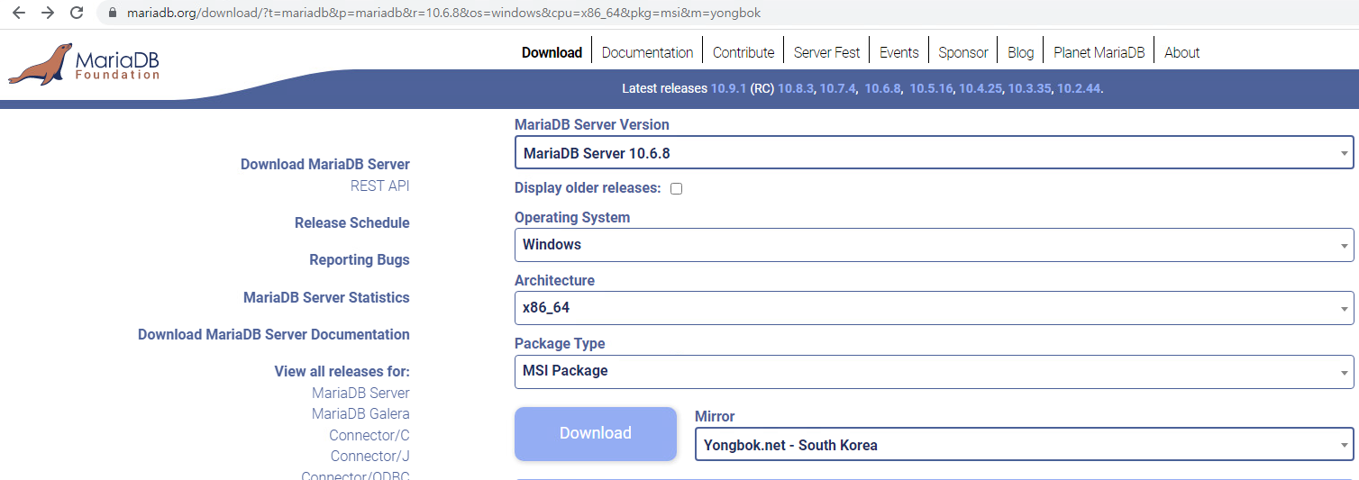Open Download MariaDB Server Documentation link

tap(274, 334)
